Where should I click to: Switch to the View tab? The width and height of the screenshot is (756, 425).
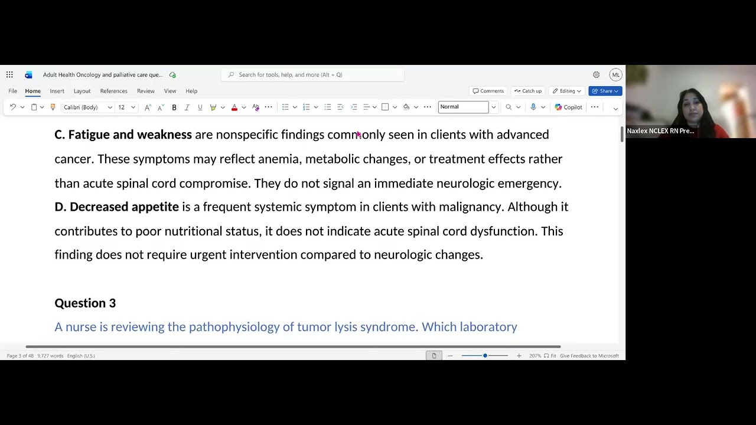[170, 91]
